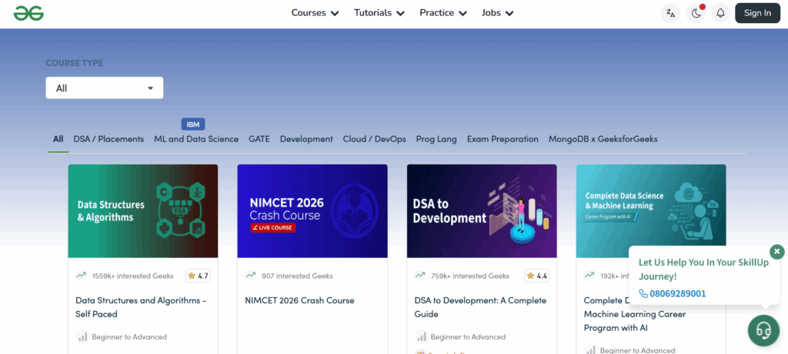This screenshot has width=788, height=354.
Task: Open the language translate icon
Action: coord(670,13)
